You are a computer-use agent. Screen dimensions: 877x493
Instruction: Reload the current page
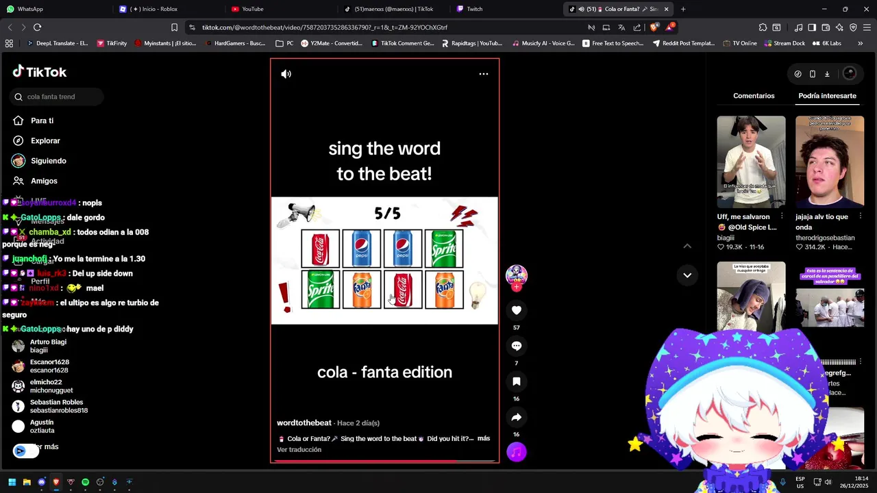pyautogui.click(x=37, y=27)
